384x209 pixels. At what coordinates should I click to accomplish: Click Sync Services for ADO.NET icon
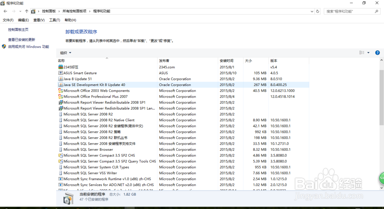point(61,185)
